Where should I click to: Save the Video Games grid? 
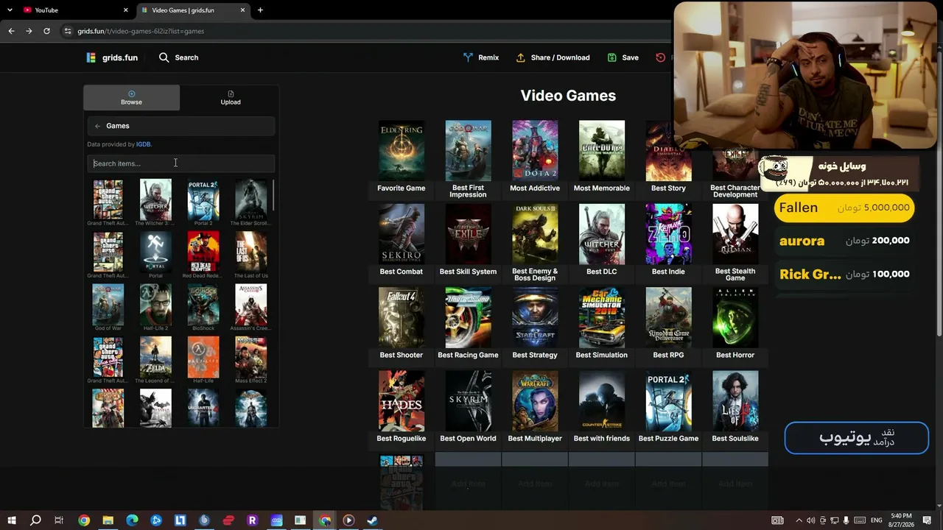623,57
